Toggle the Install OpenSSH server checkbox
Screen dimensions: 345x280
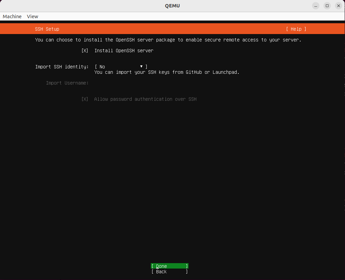[85, 51]
